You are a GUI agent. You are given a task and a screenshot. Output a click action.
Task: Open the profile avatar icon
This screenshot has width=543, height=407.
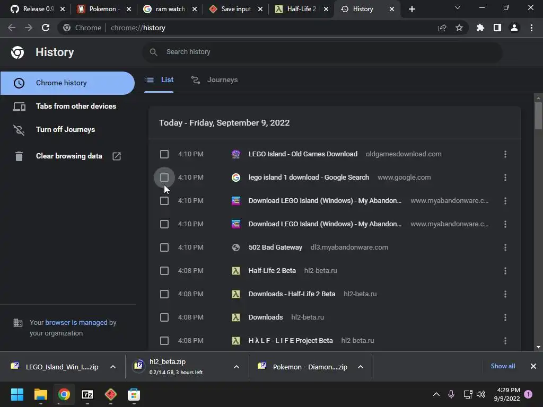coord(514,28)
